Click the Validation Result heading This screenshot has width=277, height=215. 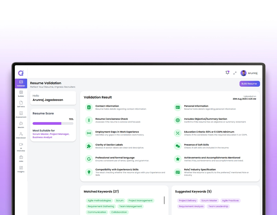[98, 97]
